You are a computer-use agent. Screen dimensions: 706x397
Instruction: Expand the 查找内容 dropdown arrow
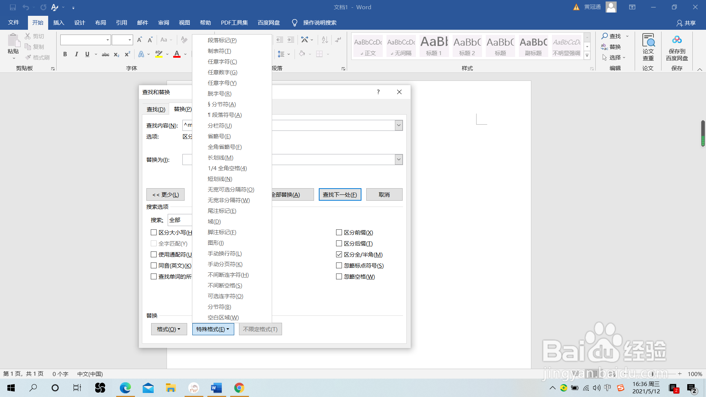click(x=399, y=125)
